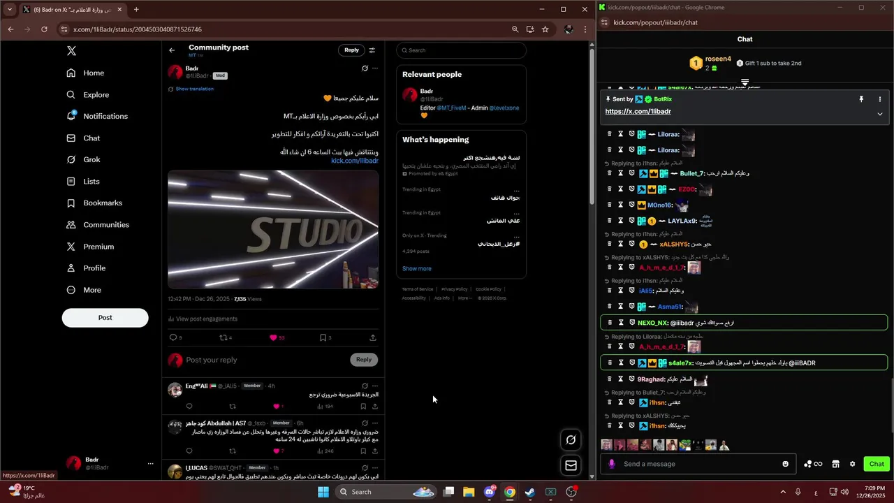The height and width of the screenshot is (503, 894).
Task: Delete Bullet_7 message trash icon
Action: pyautogui.click(x=609, y=173)
